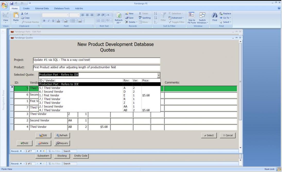Open the Add-Ins tab

79,9
